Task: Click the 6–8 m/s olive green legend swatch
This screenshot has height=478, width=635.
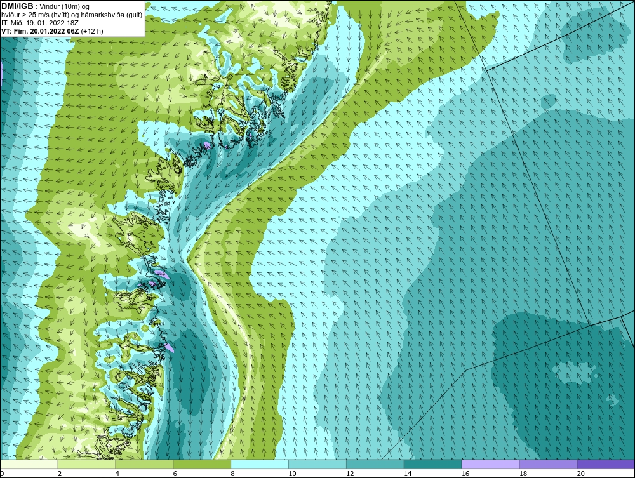Action: pos(202,464)
